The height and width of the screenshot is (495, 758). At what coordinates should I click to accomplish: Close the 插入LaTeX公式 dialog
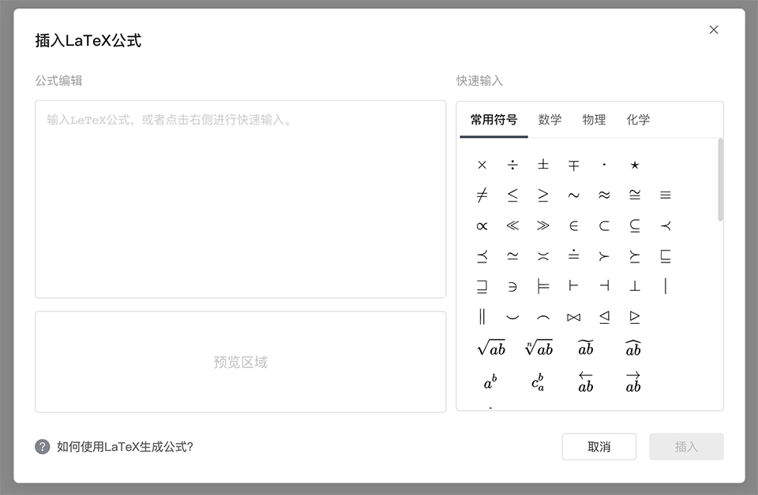(714, 30)
